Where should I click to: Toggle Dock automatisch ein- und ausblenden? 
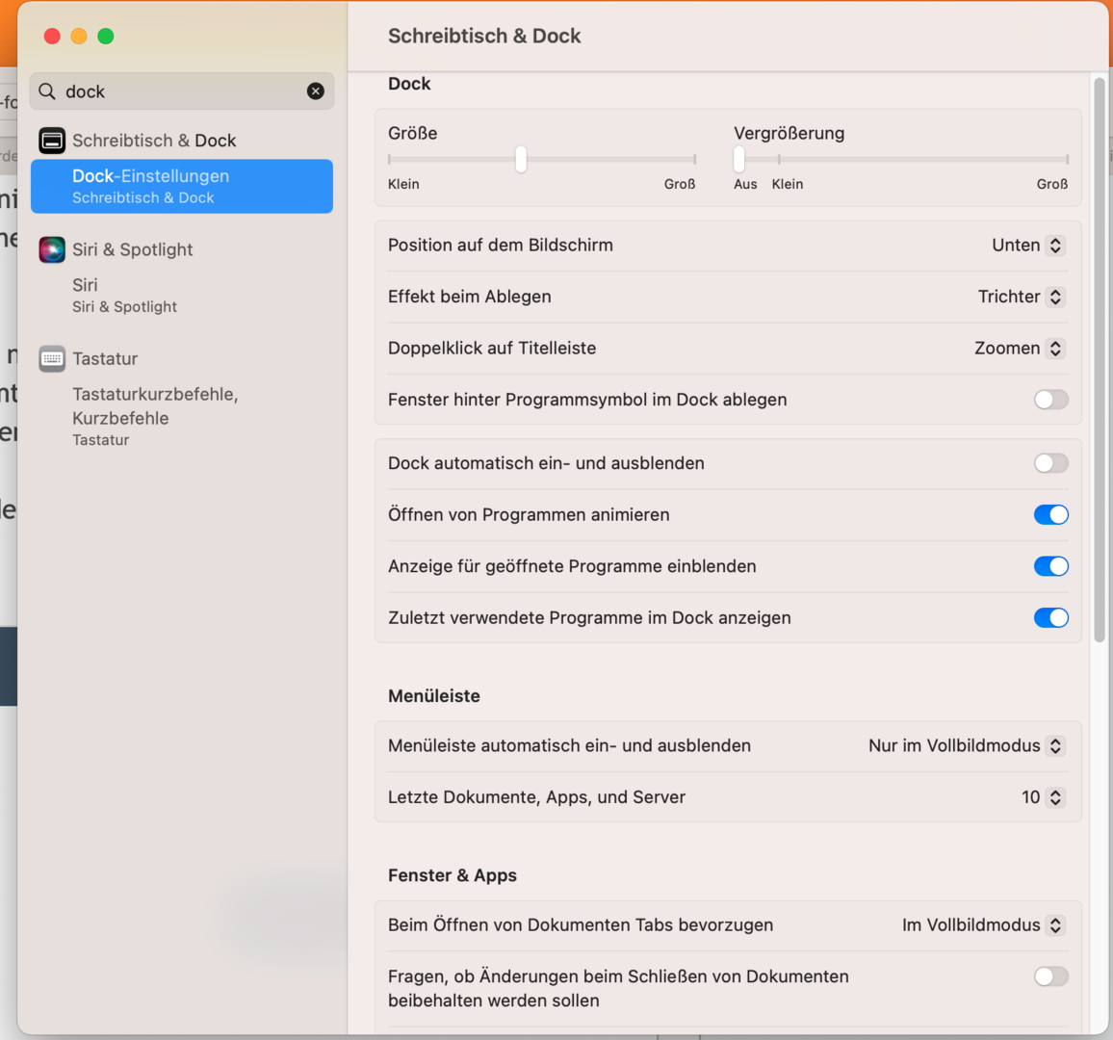pyautogui.click(x=1050, y=463)
